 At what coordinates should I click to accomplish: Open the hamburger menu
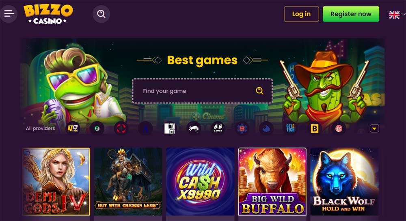point(9,14)
